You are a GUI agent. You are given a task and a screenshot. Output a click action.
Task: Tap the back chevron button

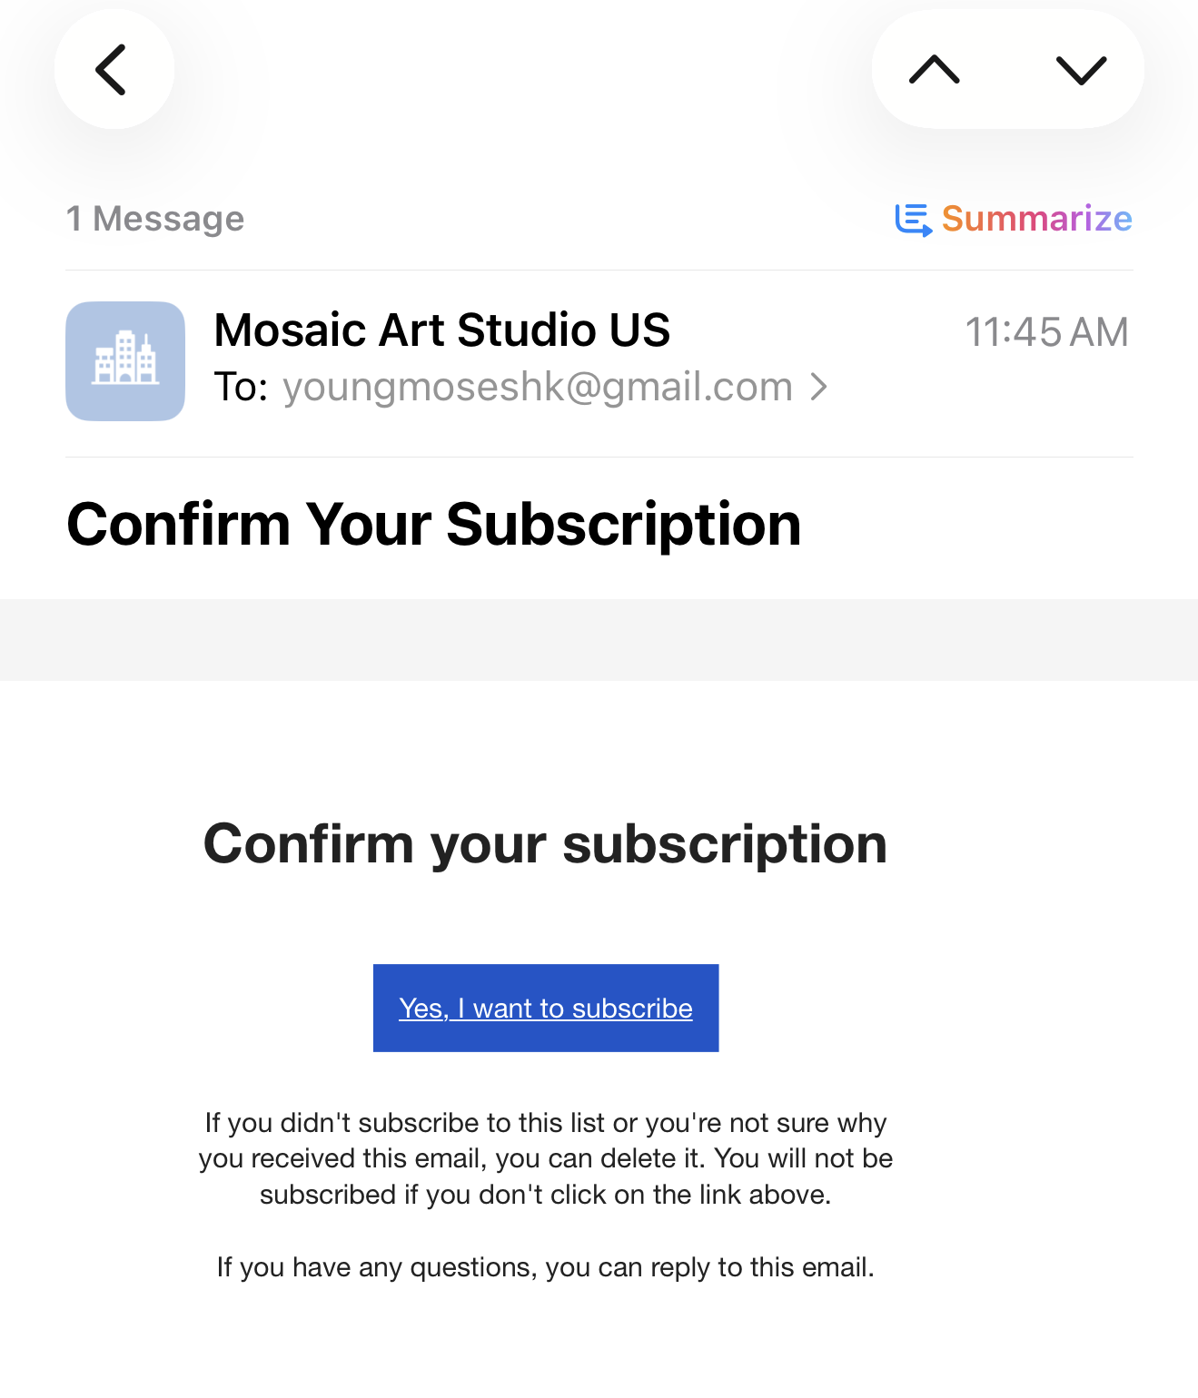[114, 70]
